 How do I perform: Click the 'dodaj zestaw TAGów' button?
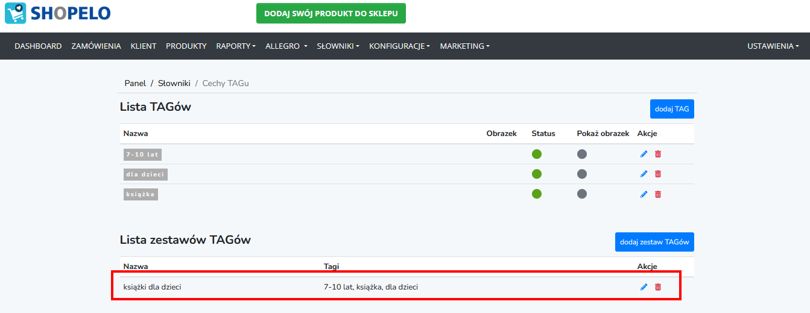[654, 242]
